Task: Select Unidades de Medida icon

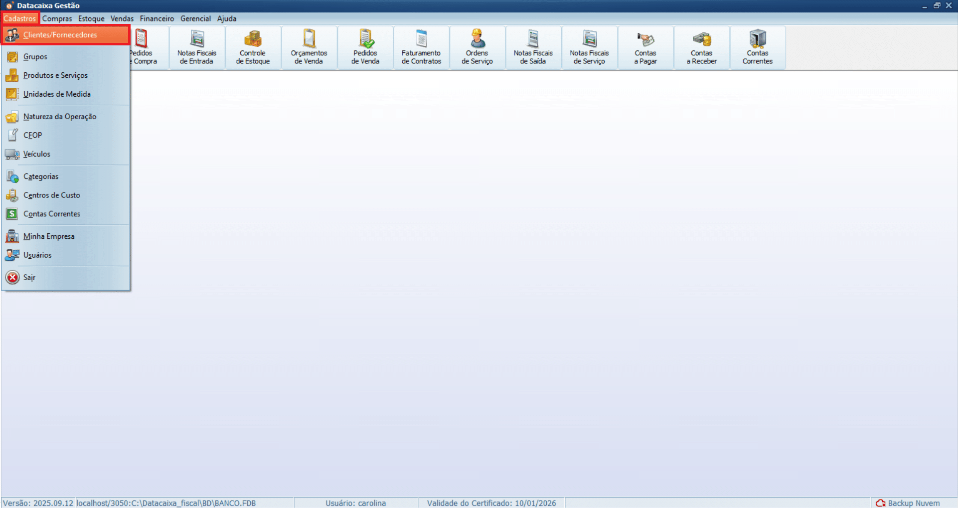Action: 12,94
